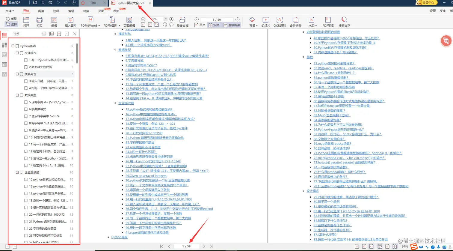The image size is (453, 251).
Task: Select the 打印 (Print) tool icon
Action: click(x=39, y=21)
